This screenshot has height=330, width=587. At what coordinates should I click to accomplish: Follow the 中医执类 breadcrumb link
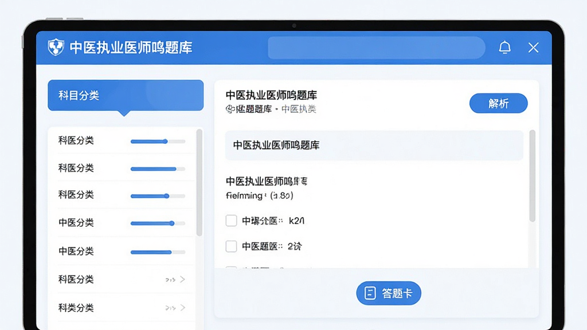[x=299, y=109]
